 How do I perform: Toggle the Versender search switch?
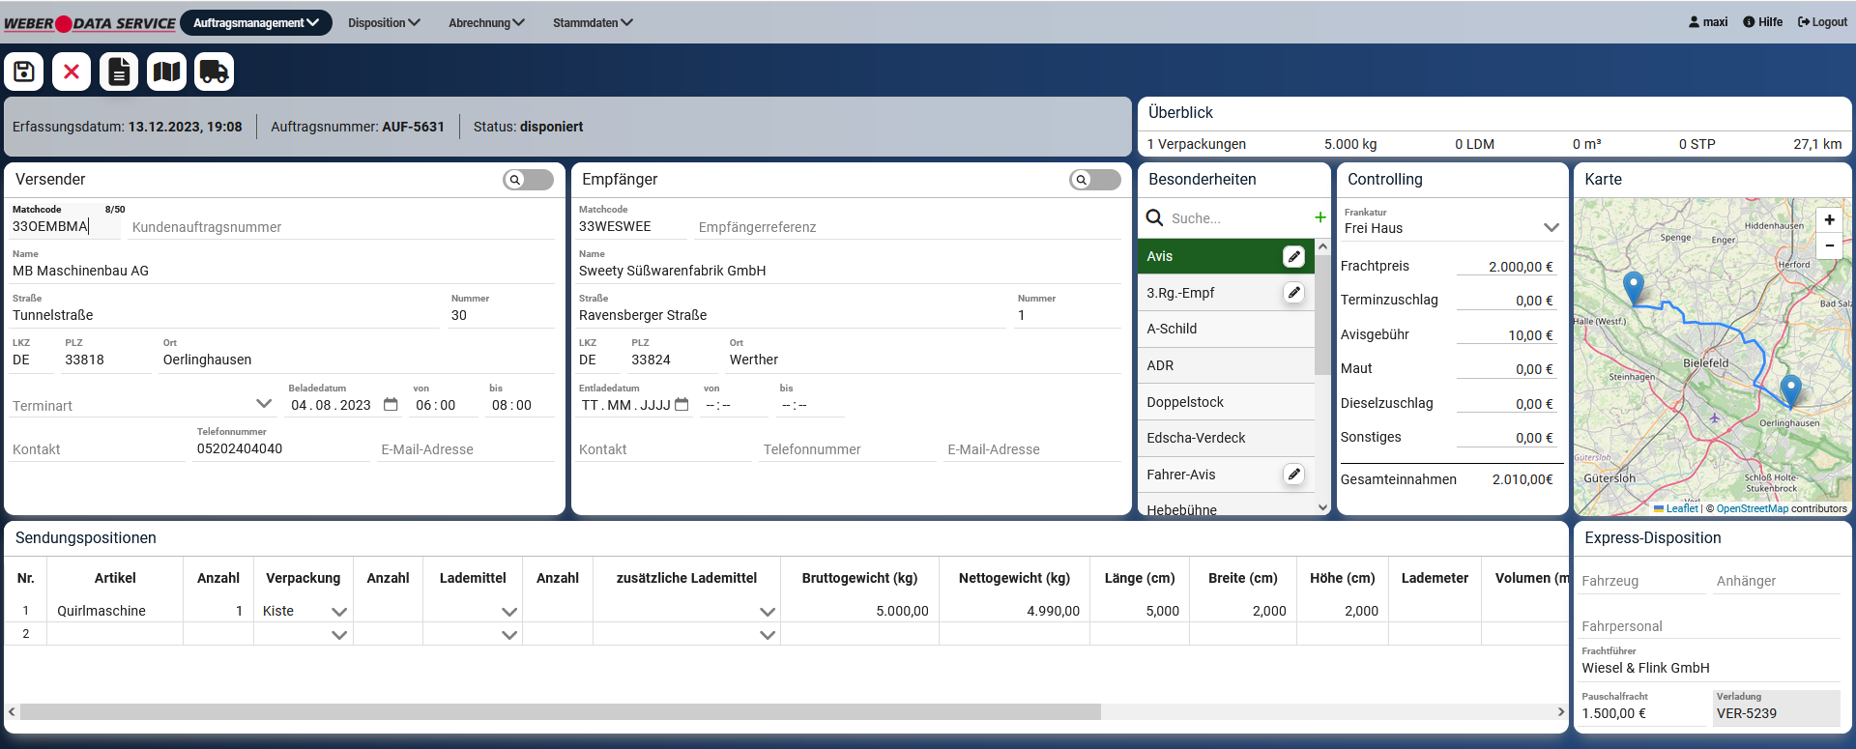pyautogui.click(x=528, y=180)
